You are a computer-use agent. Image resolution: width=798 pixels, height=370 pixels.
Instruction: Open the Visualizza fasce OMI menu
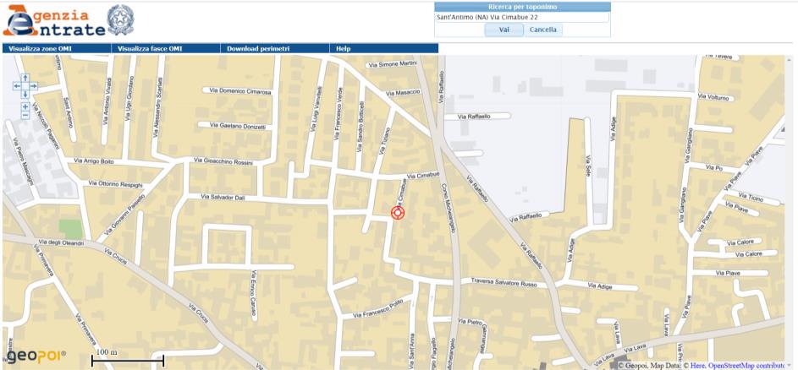click(x=150, y=49)
